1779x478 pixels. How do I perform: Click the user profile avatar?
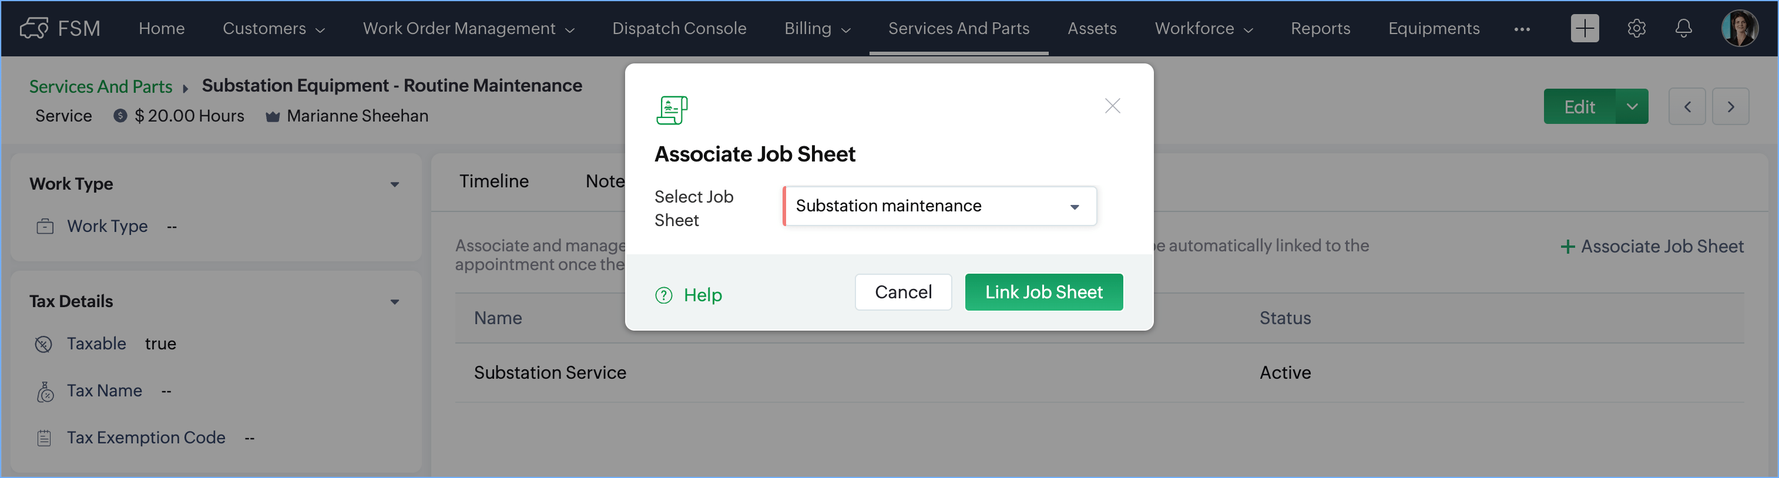pos(1739,28)
